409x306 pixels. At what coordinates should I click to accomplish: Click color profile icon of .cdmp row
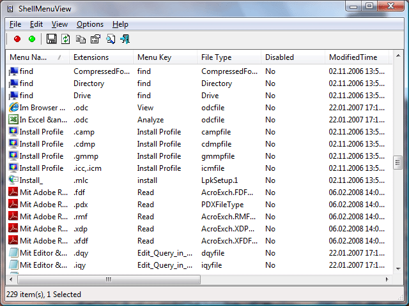tap(13, 144)
